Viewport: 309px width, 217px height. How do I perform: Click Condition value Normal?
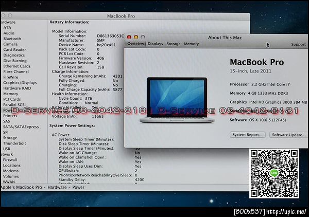92,103
